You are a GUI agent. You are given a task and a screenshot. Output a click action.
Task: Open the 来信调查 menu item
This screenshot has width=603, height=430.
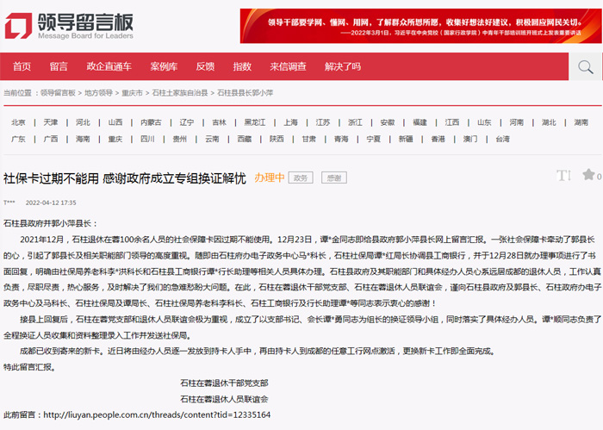tap(288, 67)
